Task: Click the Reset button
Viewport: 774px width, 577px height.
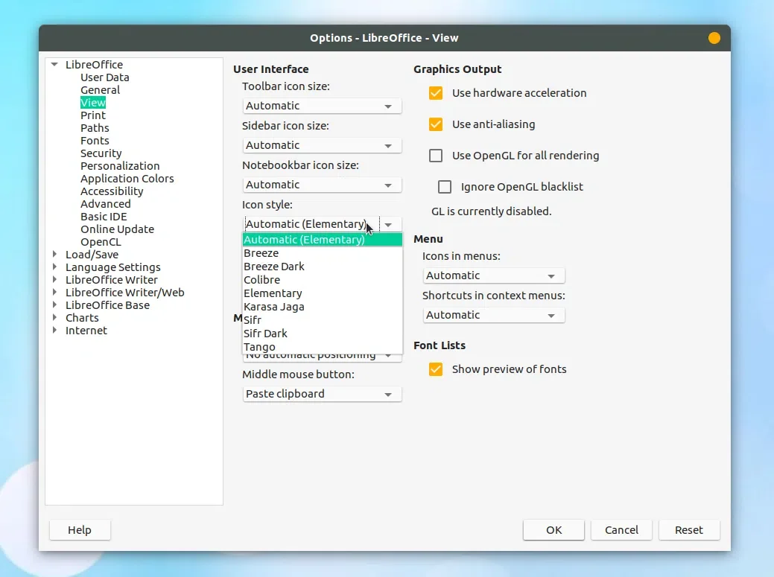Action: [x=689, y=530]
